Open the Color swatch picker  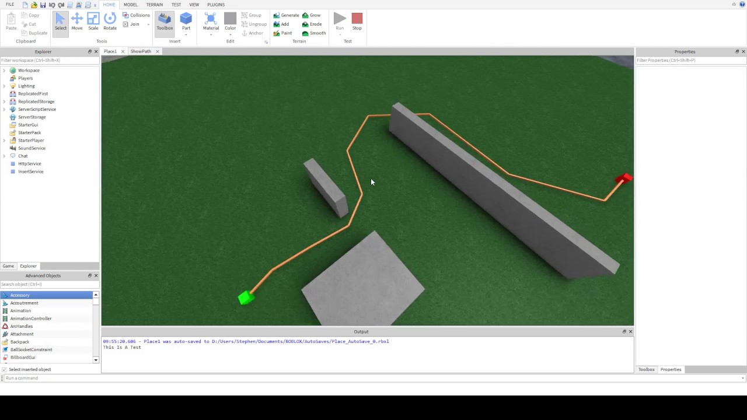(230, 35)
